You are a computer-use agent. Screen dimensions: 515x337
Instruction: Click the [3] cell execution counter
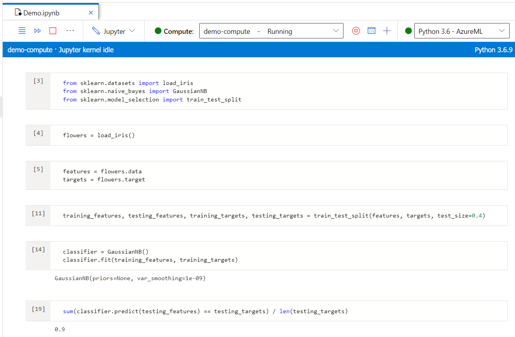tap(38, 81)
